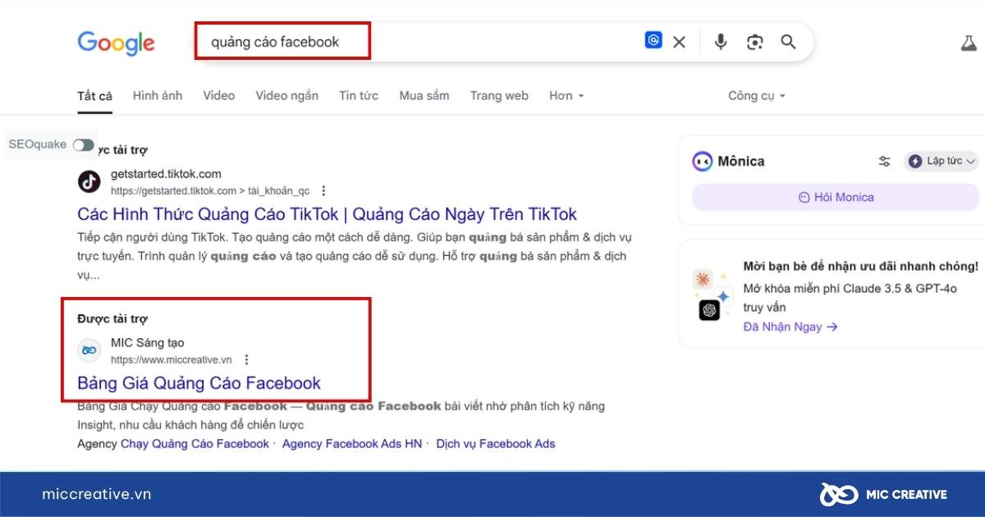Open "Các Hình Thức Quảng Cáo TikTok" result
The height and width of the screenshot is (517, 985).
(x=328, y=214)
